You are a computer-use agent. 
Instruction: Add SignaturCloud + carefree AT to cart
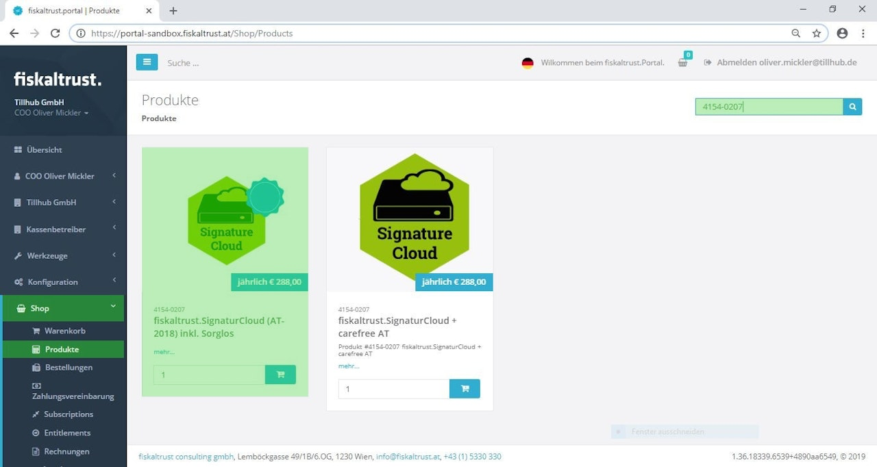[x=465, y=389]
